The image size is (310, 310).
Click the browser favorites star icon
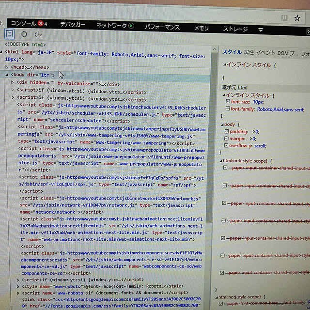click(297, 18)
